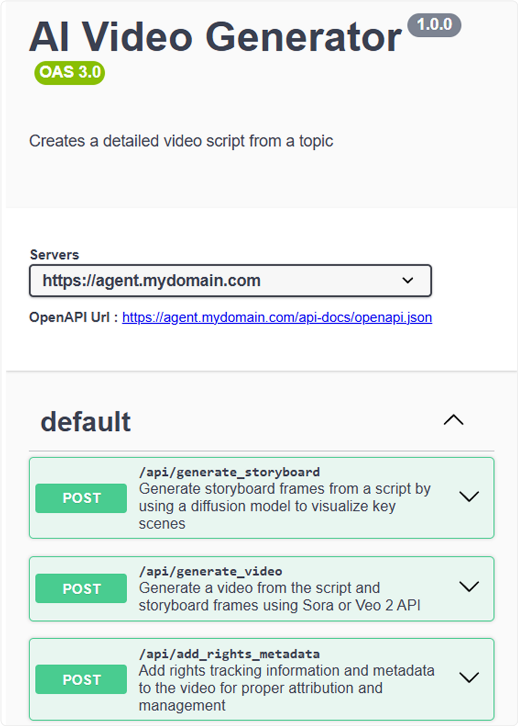518x726 pixels.
Task: Expand the generate_video endpoint chevron
Action: (x=469, y=587)
